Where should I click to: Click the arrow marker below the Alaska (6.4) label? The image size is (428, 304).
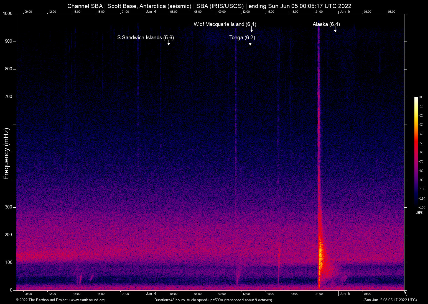click(x=335, y=30)
